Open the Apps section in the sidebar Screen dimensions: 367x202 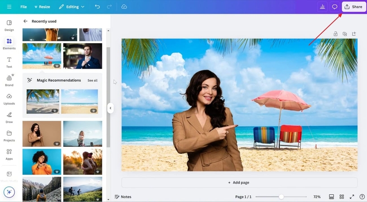point(9,154)
